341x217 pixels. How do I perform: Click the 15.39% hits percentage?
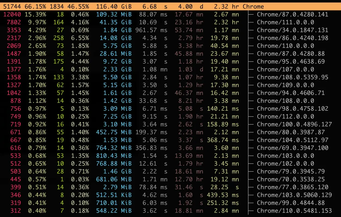35,14
